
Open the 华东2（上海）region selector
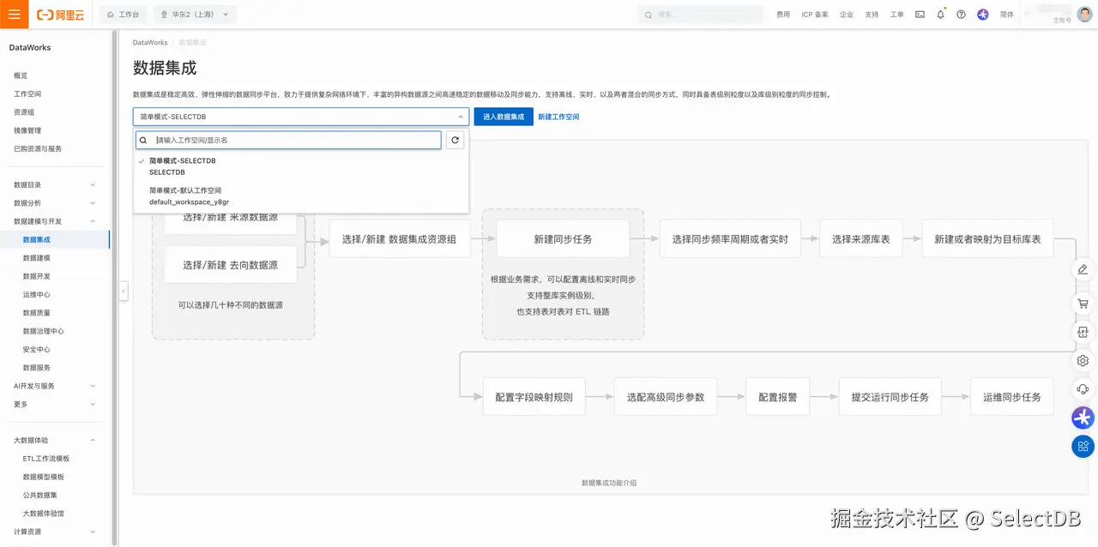[196, 15]
